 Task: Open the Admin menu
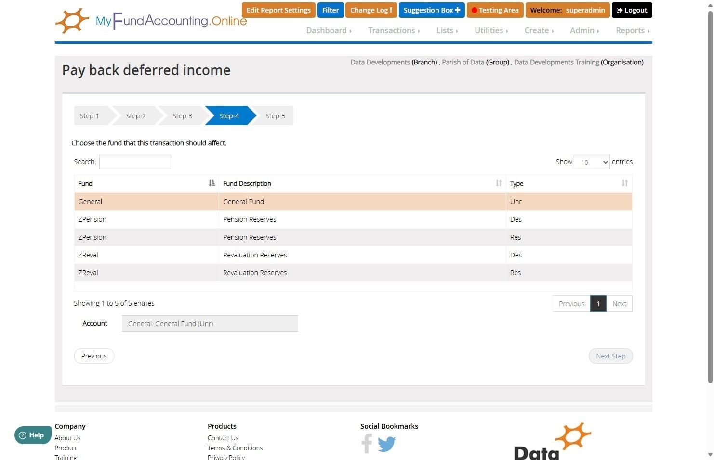pyautogui.click(x=584, y=30)
